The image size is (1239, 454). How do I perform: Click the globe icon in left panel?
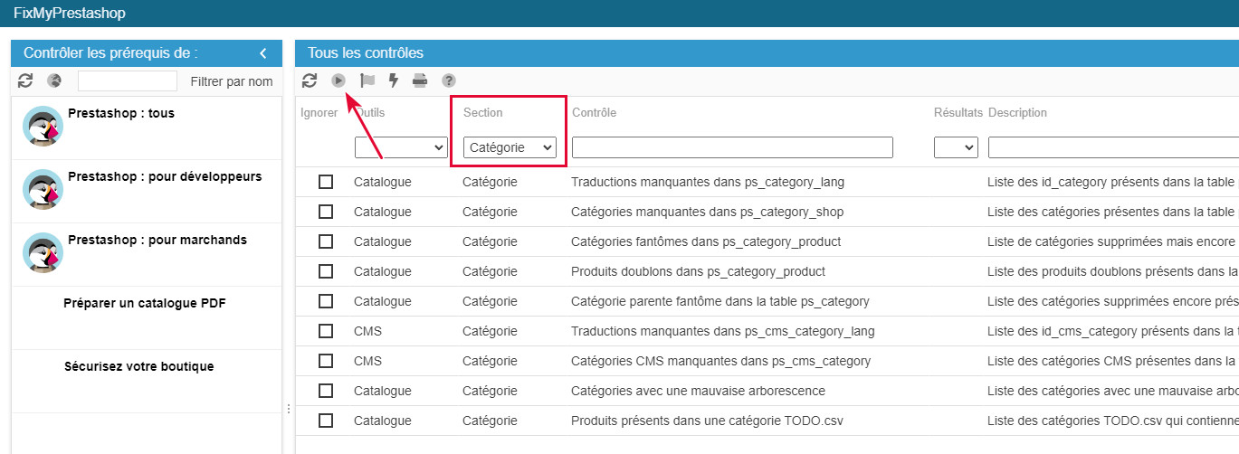click(x=54, y=81)
